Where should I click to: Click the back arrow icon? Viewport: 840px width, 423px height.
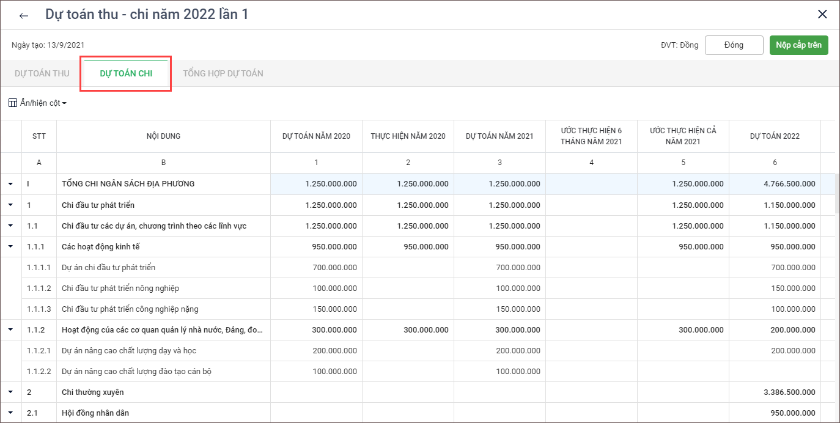[24, 15]
